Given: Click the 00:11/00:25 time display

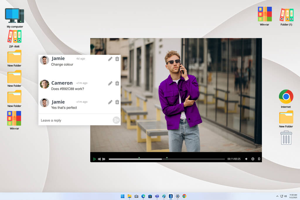Looking at the screenshot, I should [234, 159].
